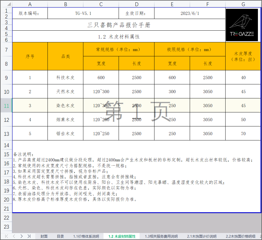262x240 pixels.
Task: Select limit length 3050 for 锯齿木皮
Action: tap(208, 133)
